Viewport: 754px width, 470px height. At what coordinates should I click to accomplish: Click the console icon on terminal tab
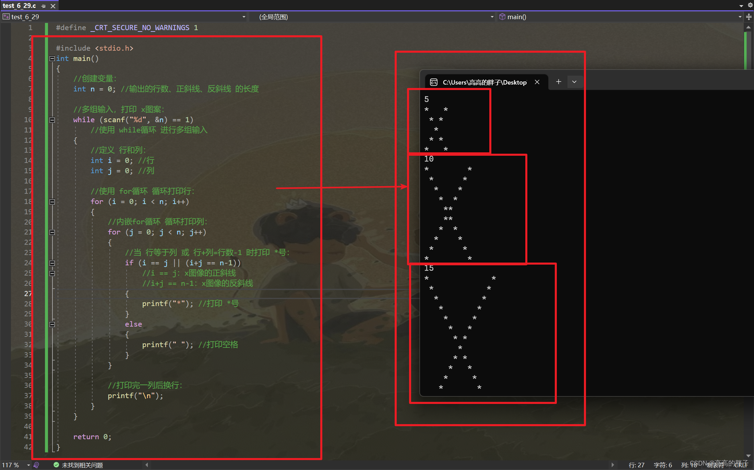(434, 82)
